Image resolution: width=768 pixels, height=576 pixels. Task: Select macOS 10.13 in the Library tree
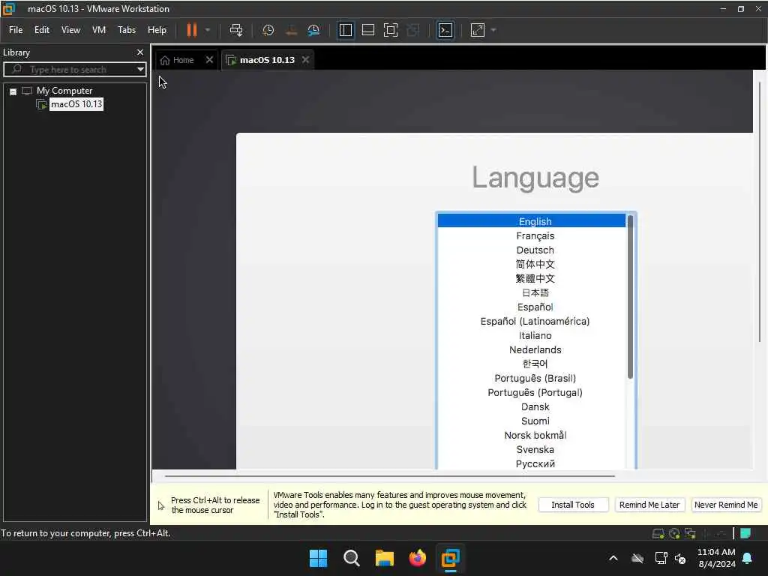click(76, 103)
